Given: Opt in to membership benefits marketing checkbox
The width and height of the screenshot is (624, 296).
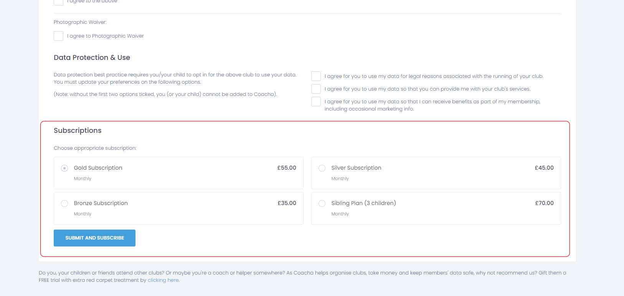Looking at the screenshot, I should pos(316,101).
